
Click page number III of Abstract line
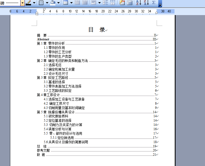pyautogui.click(x=154, y=39)
